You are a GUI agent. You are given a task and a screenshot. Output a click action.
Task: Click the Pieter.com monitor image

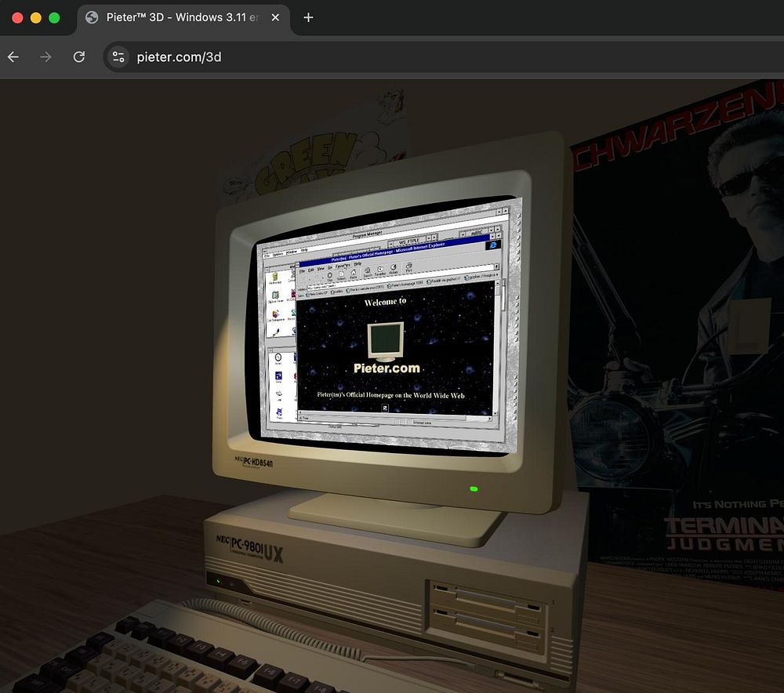click(x=386, y=342)
